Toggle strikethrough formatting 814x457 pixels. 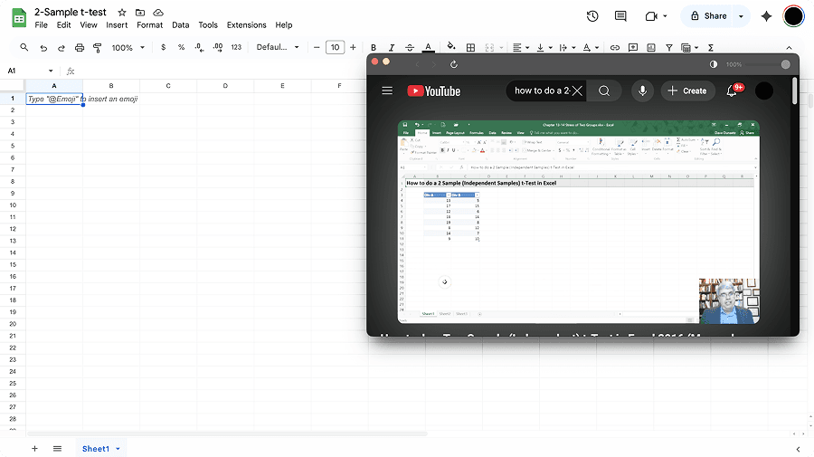(x=410, y=48)
